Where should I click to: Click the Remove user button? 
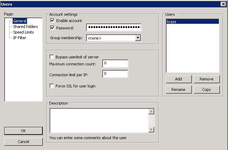point(207,79)
